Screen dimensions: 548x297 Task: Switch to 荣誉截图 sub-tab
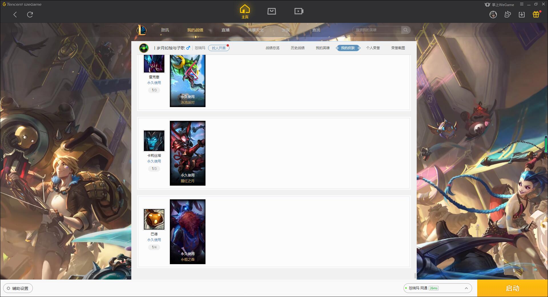pos(398,48)
